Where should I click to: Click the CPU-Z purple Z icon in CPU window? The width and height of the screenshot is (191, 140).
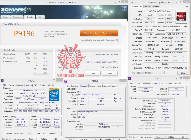pyautogui.click(x=2, y=80)
